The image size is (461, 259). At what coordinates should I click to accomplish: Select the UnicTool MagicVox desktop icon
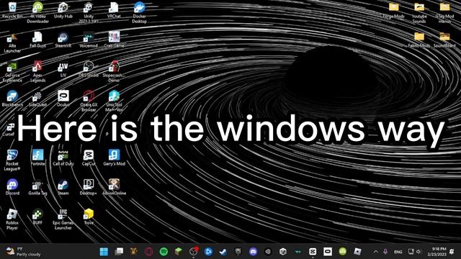114,101
